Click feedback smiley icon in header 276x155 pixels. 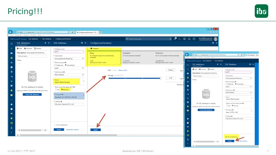189,39
